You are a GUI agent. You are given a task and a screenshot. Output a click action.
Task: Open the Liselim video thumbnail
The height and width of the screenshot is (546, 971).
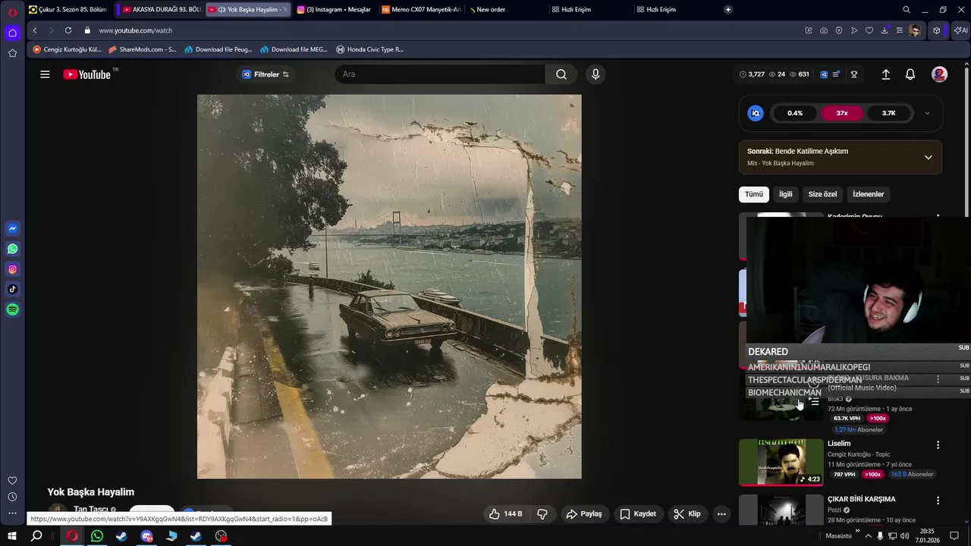coord(781,462)
